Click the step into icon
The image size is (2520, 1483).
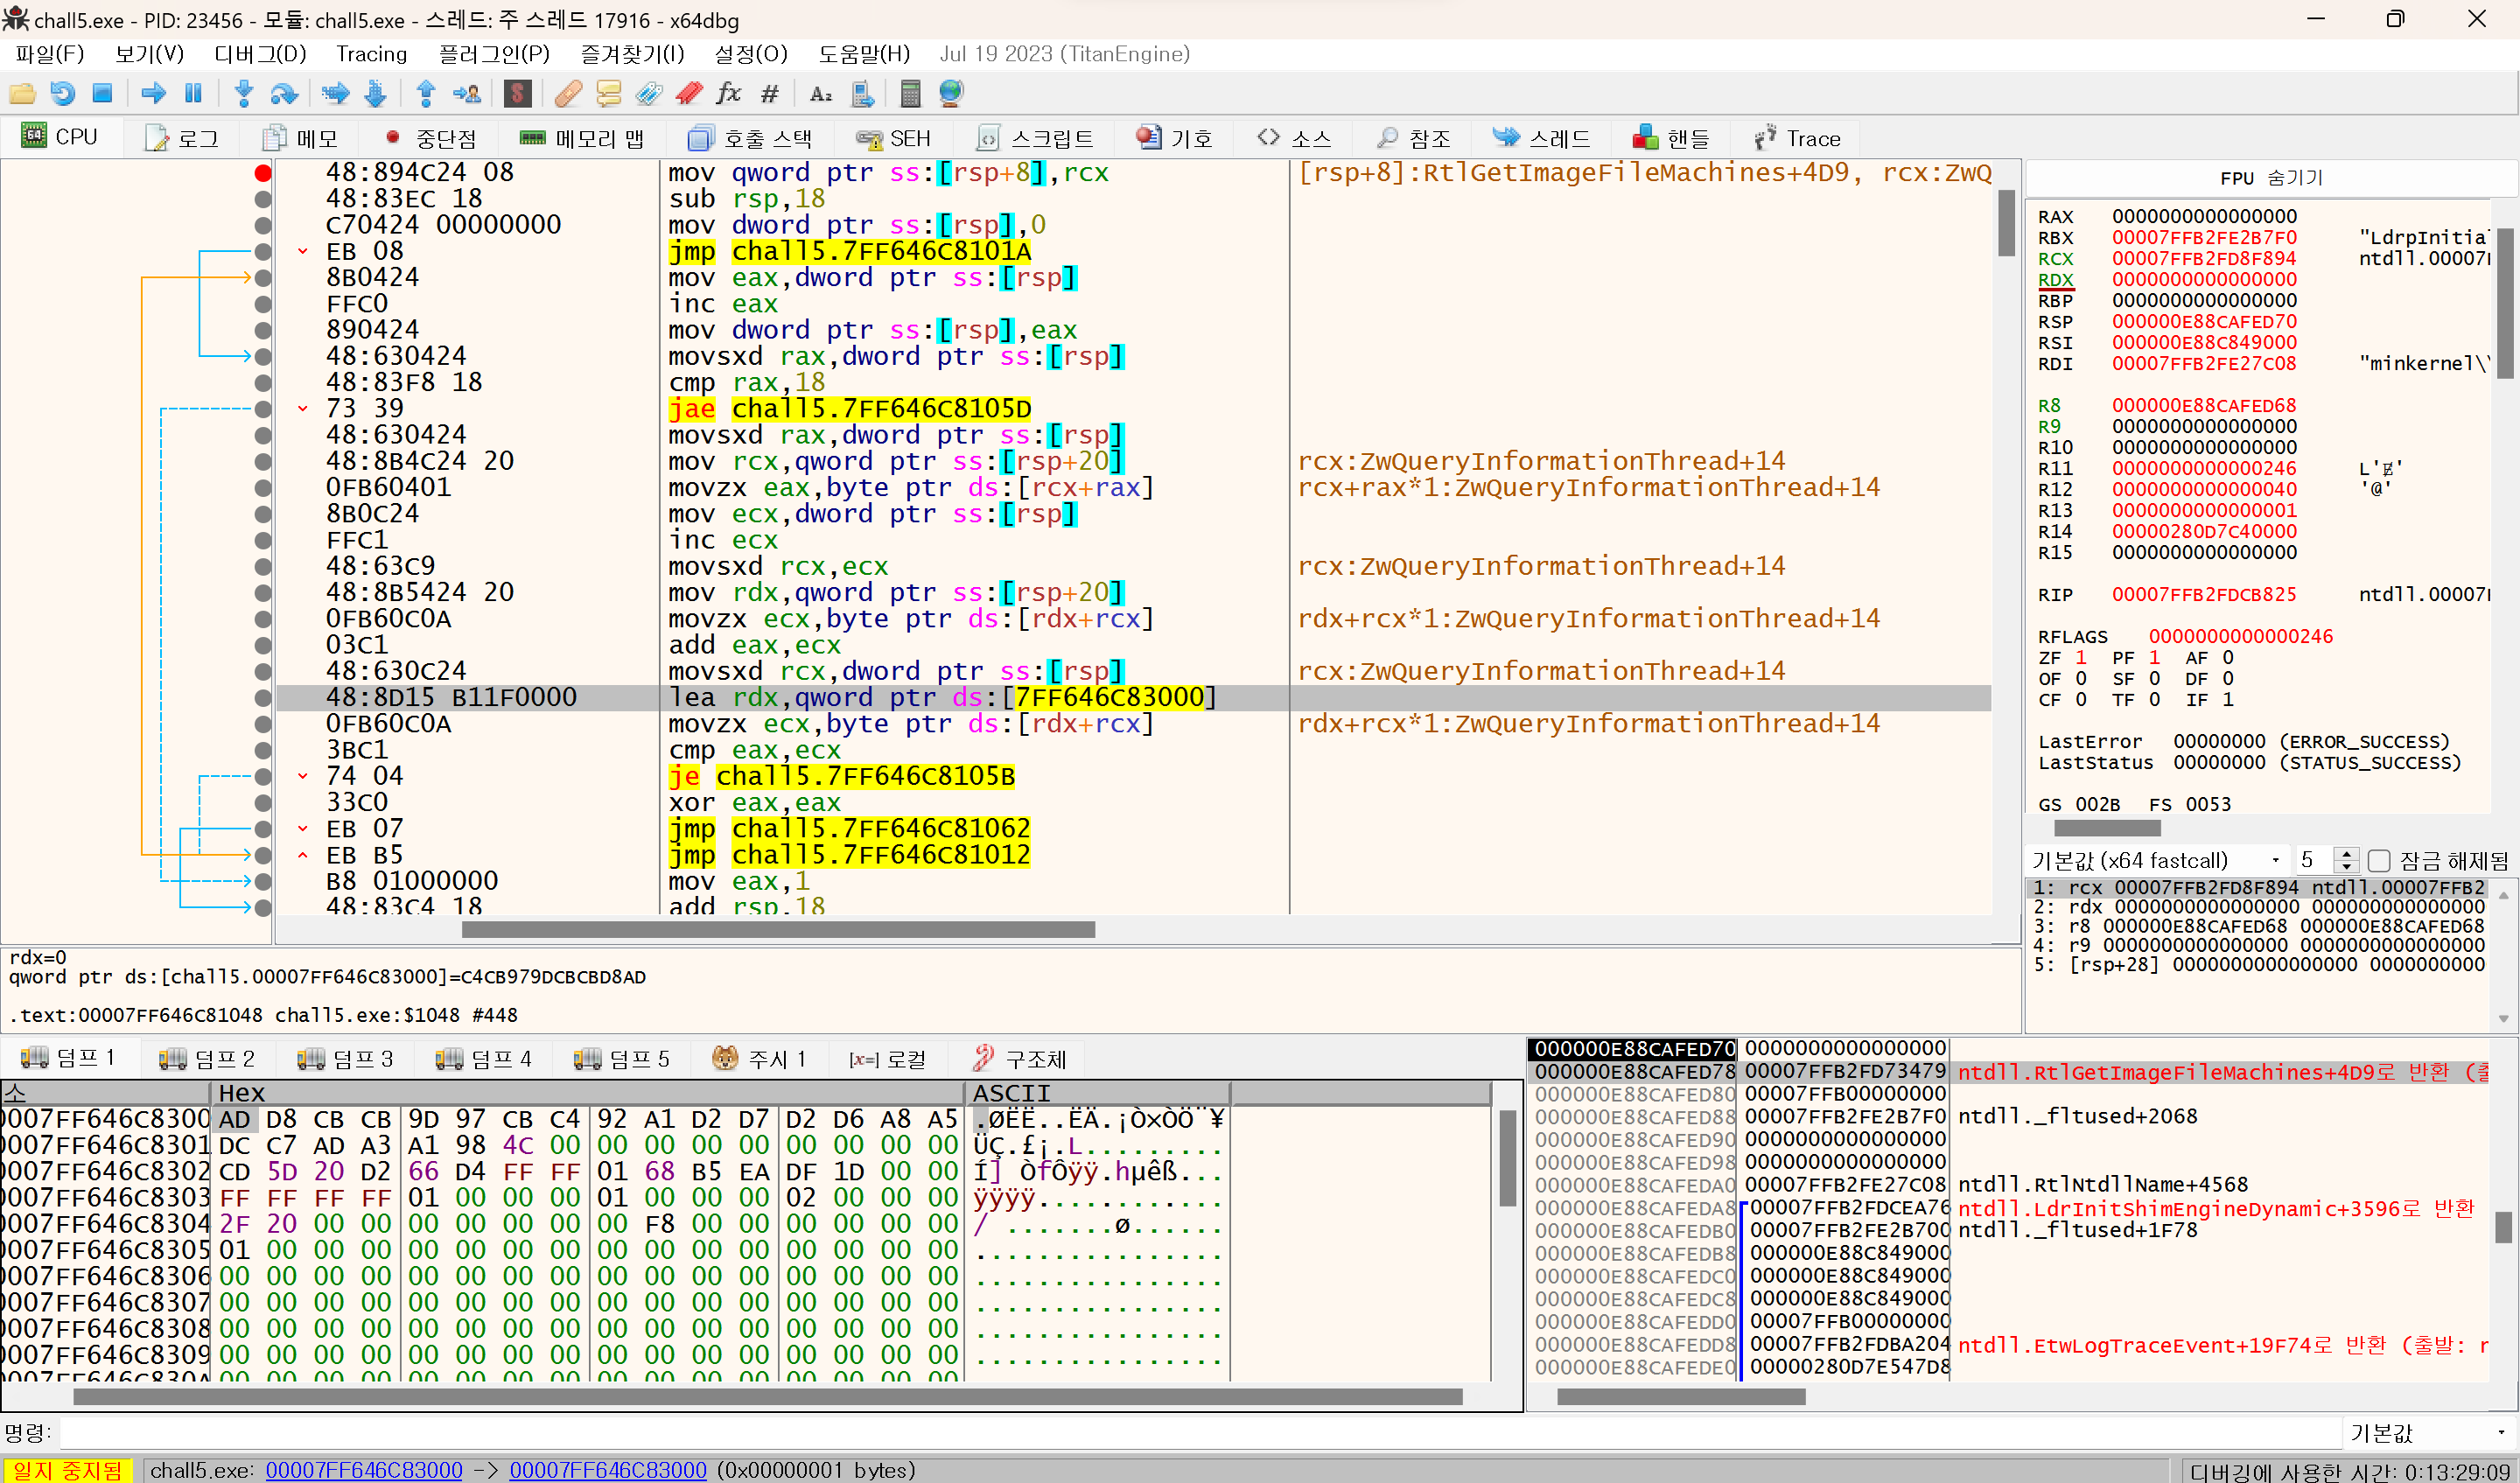click(x=243, y=94)
